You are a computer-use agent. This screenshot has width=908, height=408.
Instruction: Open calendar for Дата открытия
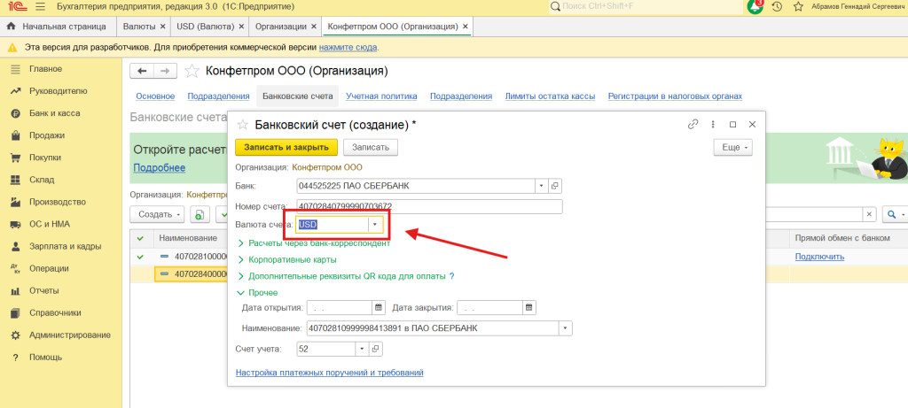coord(379,307)
